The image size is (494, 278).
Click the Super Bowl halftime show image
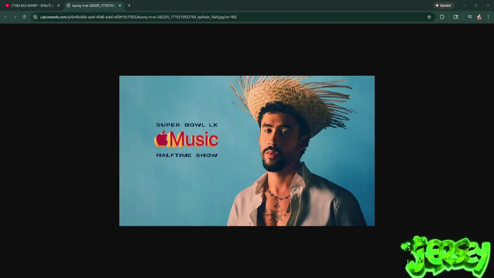(247, 151)
